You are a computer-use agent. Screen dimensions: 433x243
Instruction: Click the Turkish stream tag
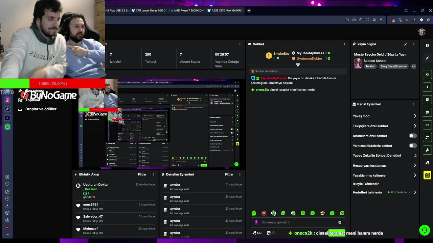pyautogui.click(x=370, y=66)
